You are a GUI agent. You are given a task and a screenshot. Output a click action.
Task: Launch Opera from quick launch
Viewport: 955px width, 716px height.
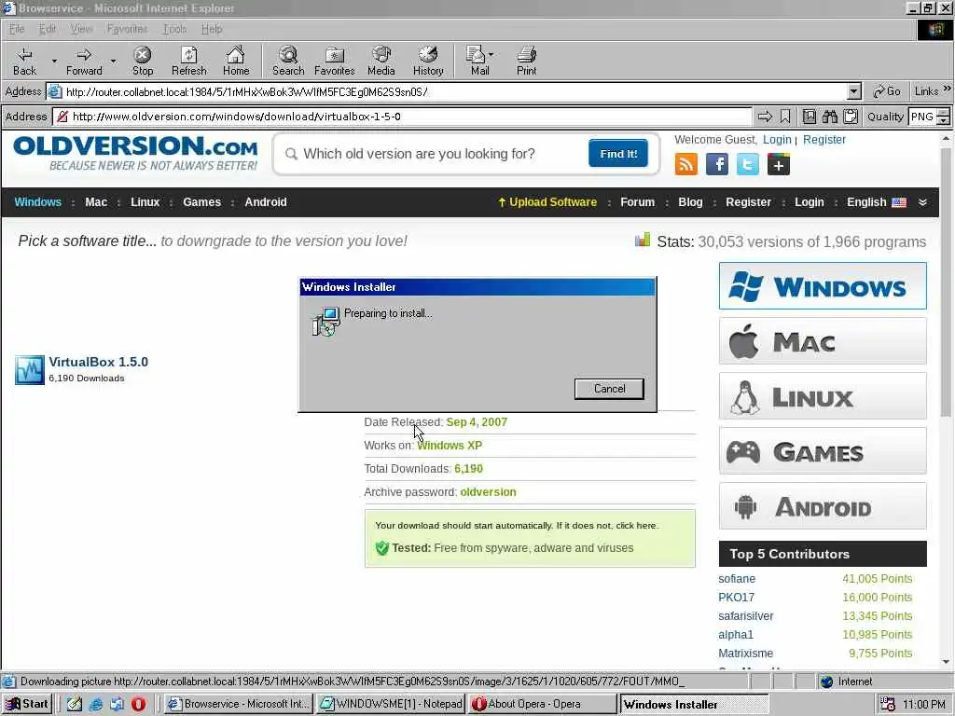click(x=138, y=704)
